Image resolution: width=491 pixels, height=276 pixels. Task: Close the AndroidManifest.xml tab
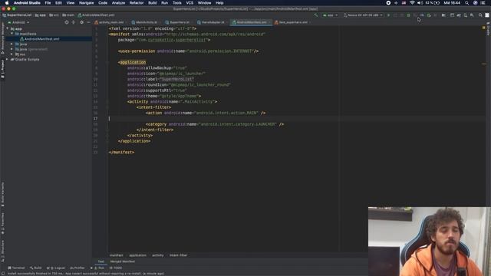click(x=269, y=22)
